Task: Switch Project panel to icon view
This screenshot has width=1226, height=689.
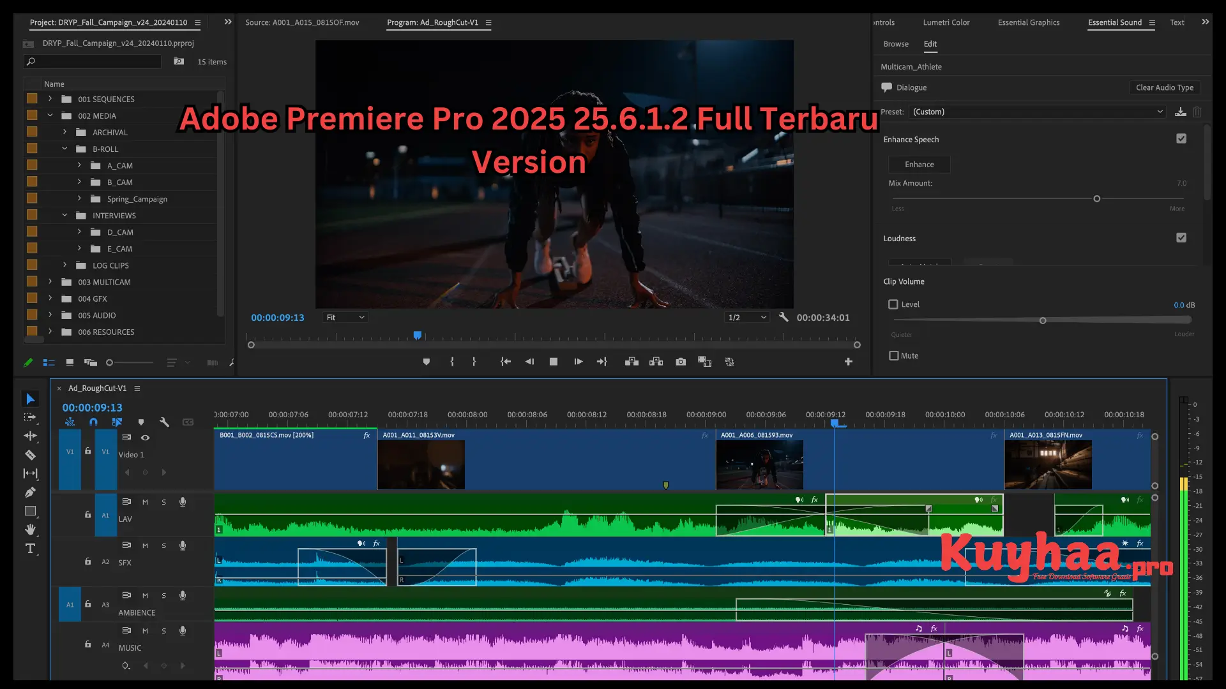Action: point(70,362)
